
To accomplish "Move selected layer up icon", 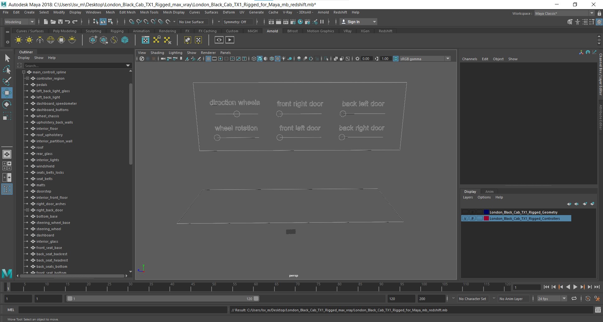I will click(569, 204).
